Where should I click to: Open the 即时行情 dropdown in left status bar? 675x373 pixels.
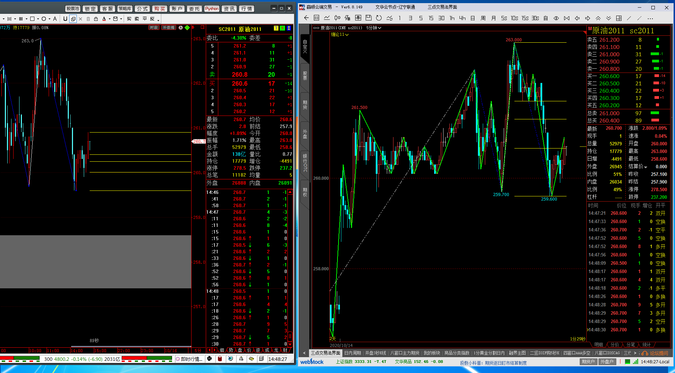pyautogui.click(x=189, y=359)
